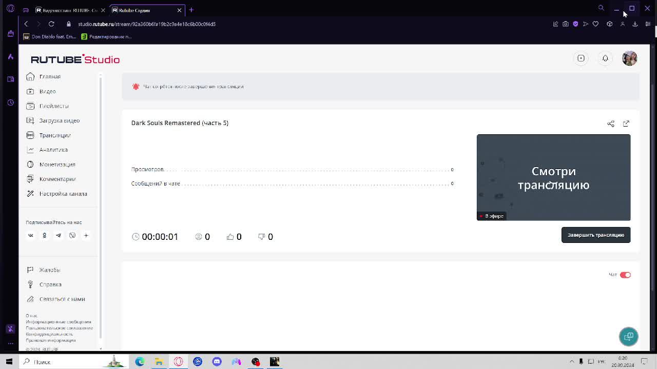Image resolution: width=657 pixels, height=369 pixels.
Task: Reload the page
Action: (x=51, y=24)
